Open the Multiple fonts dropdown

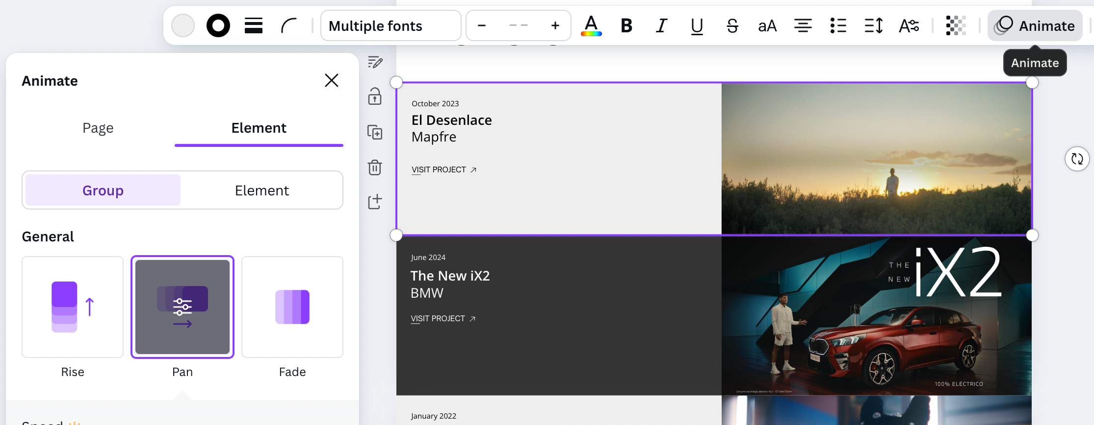click(391, 25)
